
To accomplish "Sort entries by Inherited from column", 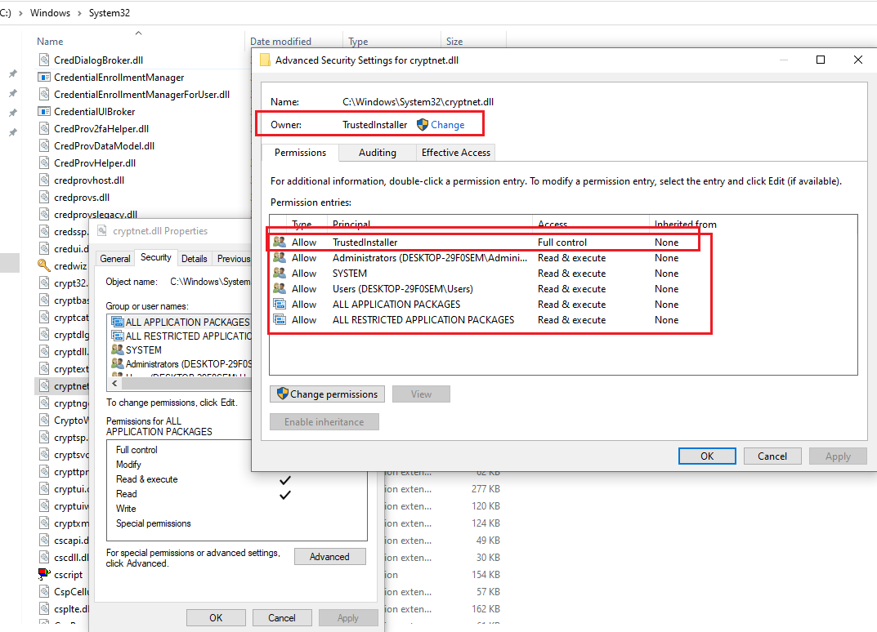I will click(685, 224).
